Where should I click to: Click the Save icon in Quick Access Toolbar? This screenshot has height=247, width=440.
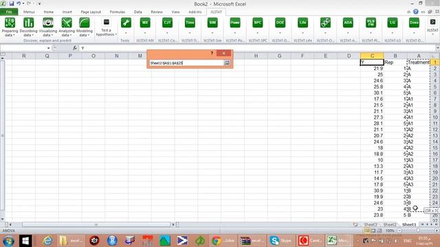[x=12, y=3]
